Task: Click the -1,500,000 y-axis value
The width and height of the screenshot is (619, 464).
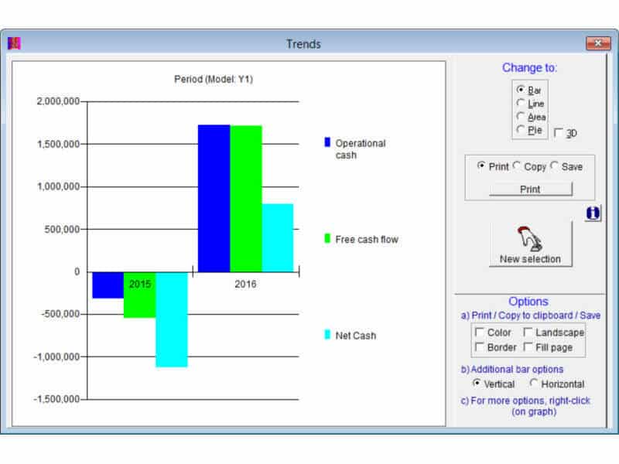Action: [x=56, y=399]
